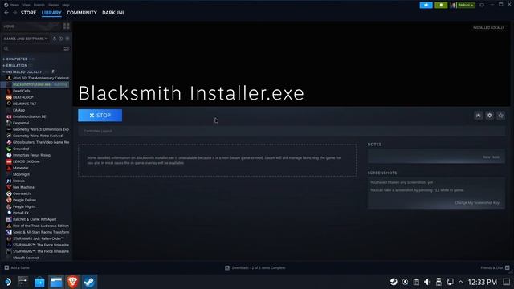Open the Friends menu

click(x=39, y=5)
